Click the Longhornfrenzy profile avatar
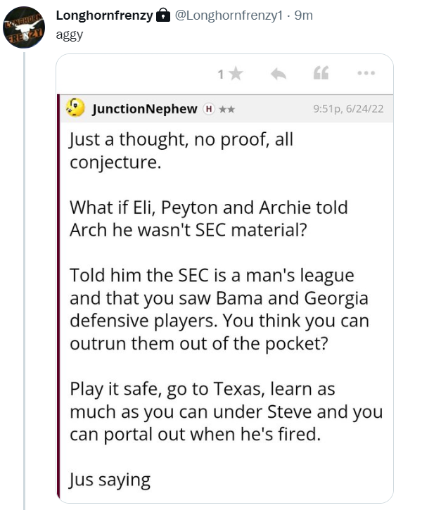 point(25,27)
